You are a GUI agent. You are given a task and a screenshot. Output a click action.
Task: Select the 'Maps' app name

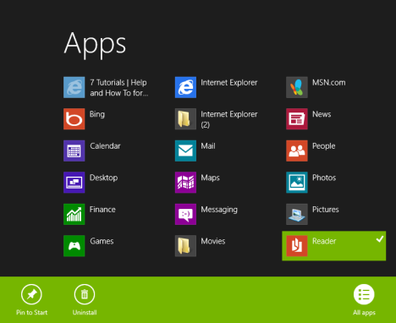(210, 178)
